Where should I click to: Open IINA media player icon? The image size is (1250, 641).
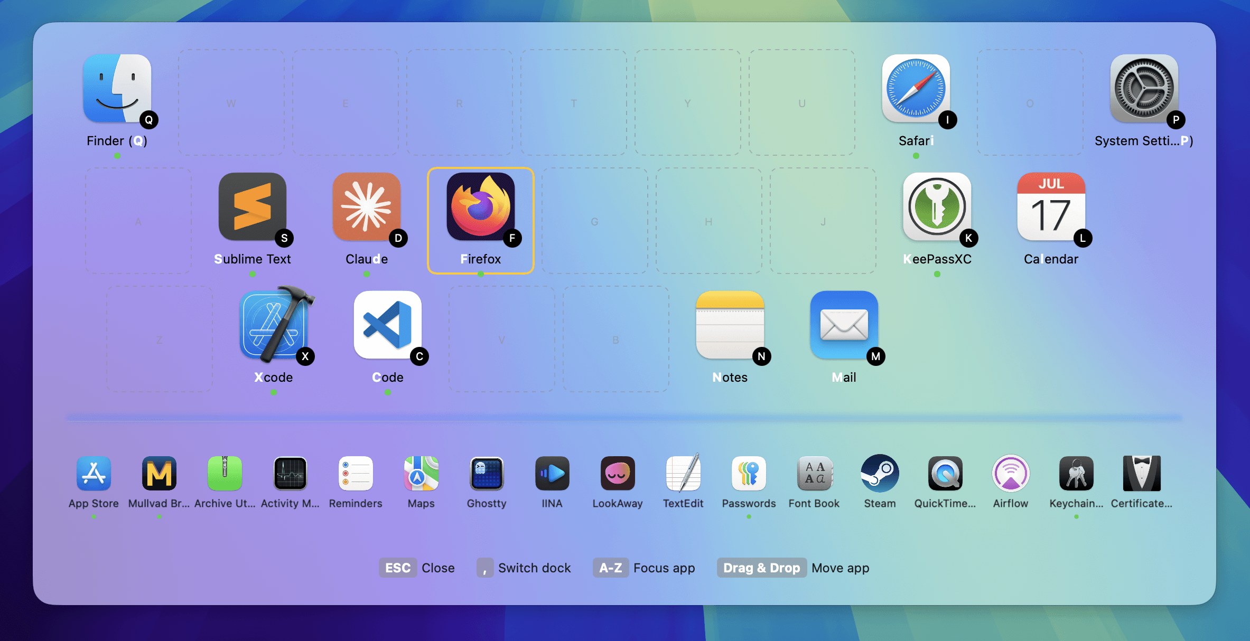[552, 474]
